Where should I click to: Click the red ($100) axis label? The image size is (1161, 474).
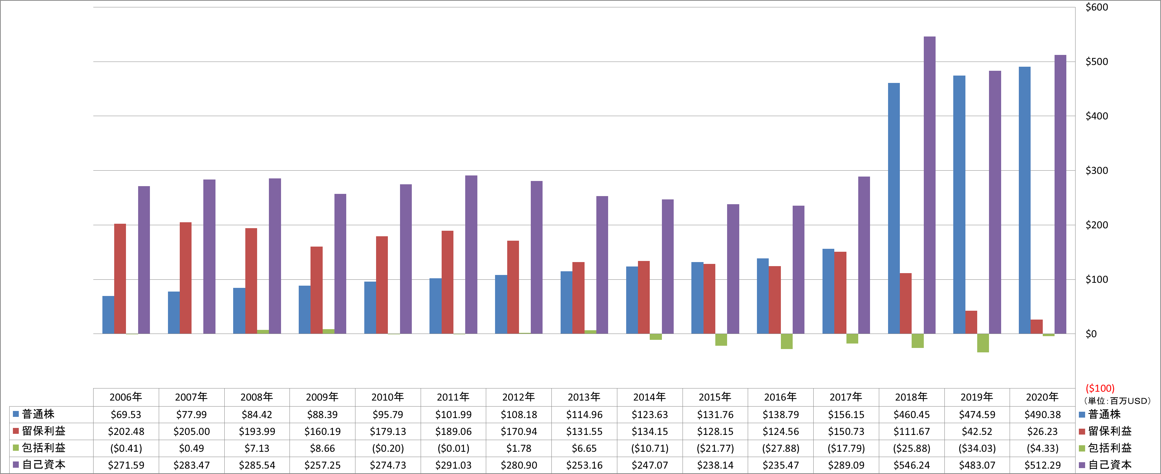[1100, 388]
